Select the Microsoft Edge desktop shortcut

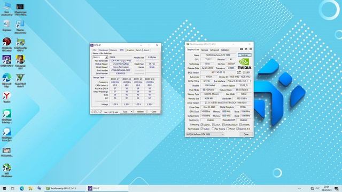tap(7, 81)
